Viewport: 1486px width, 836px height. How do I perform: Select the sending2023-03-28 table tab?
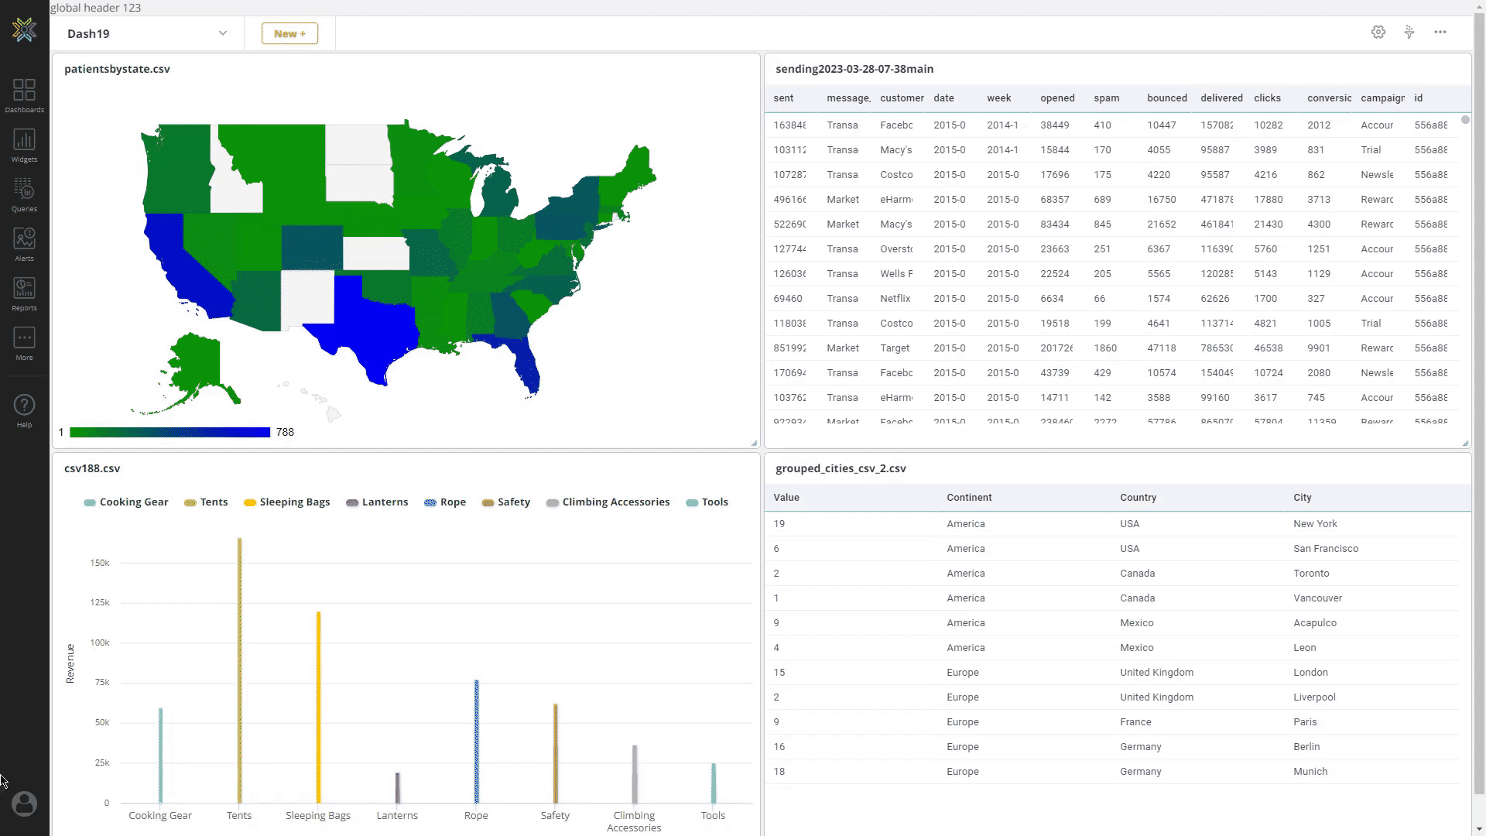tap(855, 68)
